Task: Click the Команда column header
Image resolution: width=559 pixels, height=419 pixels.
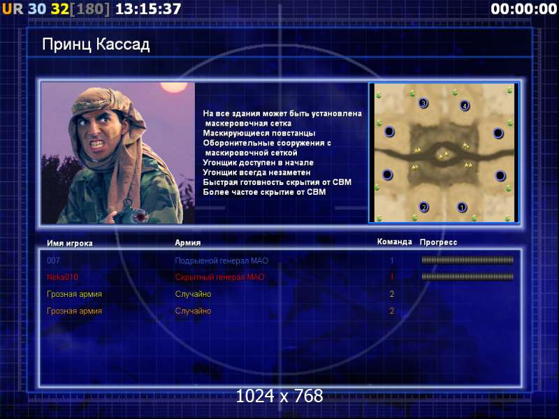Action: 394,242
